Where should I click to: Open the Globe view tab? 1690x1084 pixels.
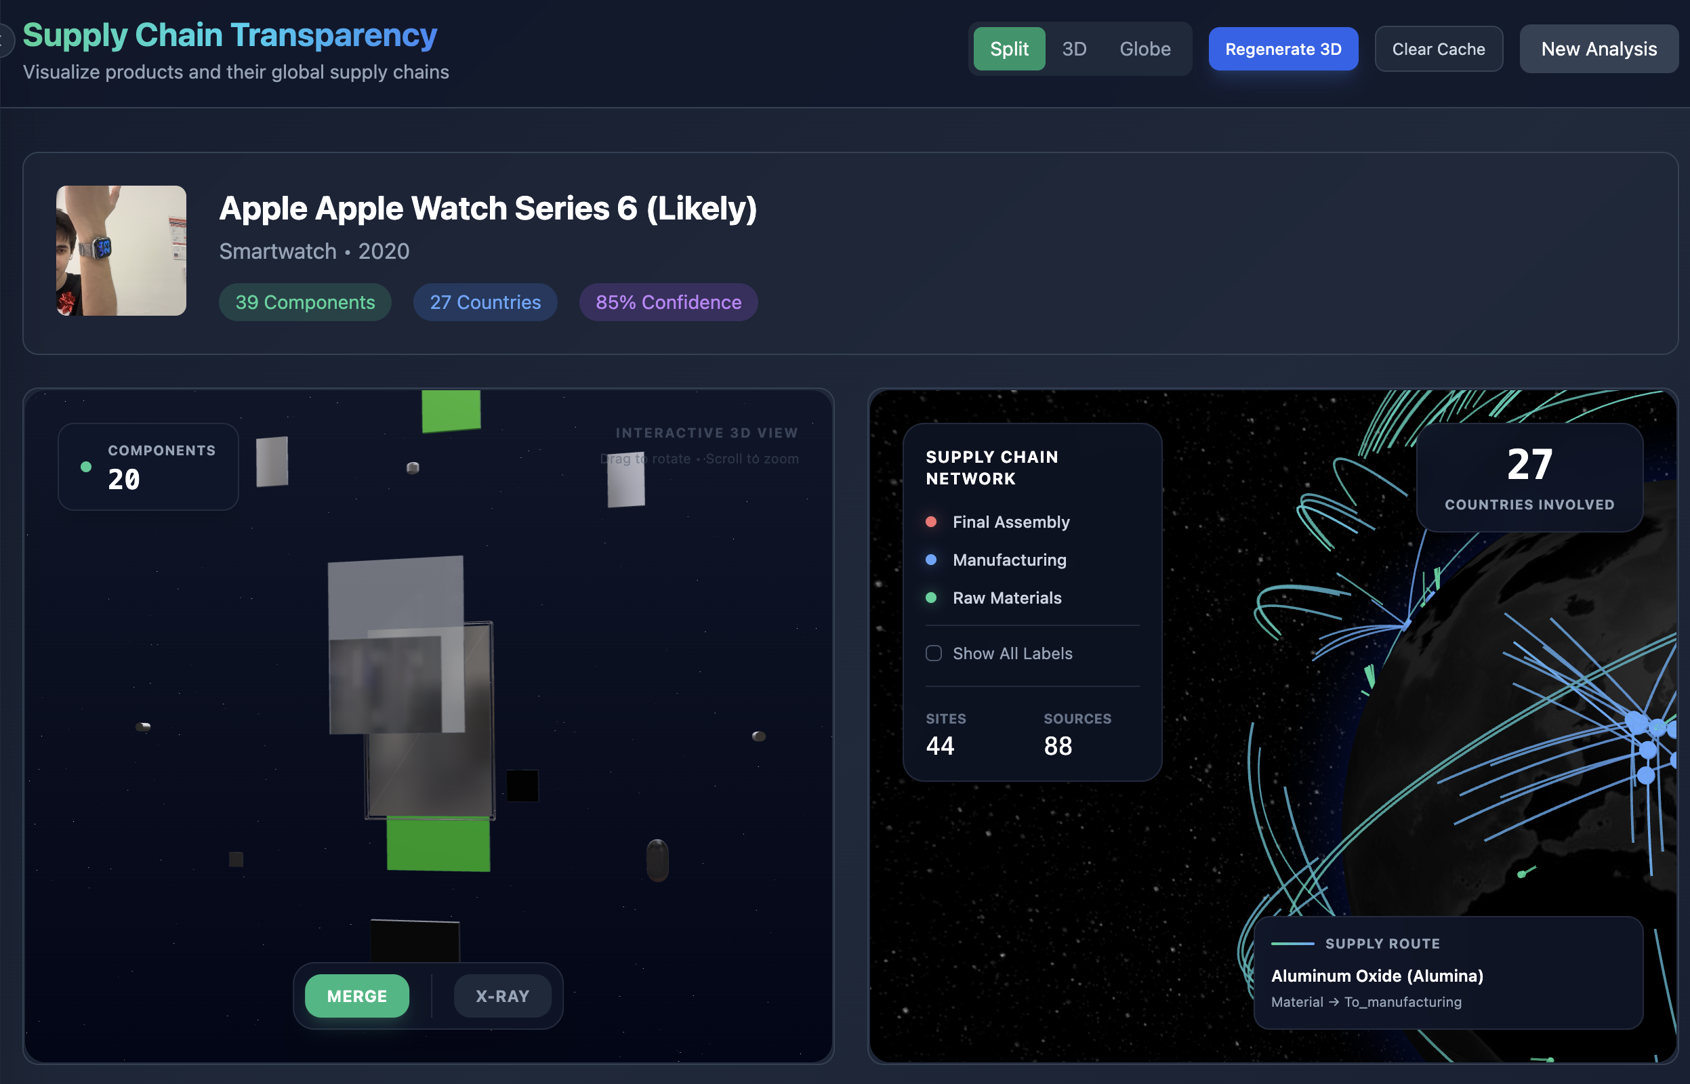[1145, 49]
